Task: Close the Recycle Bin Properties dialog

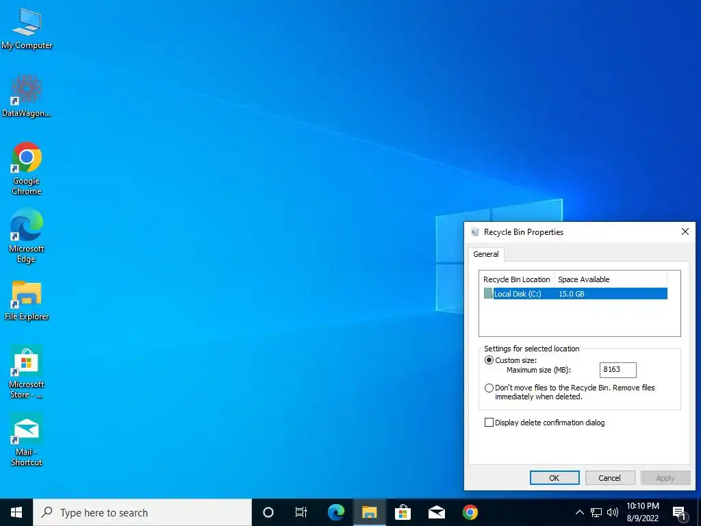Action: click(685, 231)
